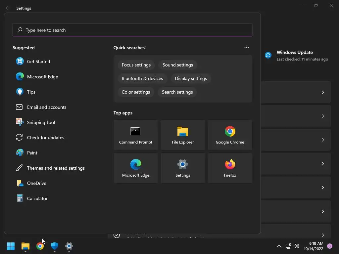Open File Explorer tile in Top apps
The image size is (339, 254).
pos(183,135)
